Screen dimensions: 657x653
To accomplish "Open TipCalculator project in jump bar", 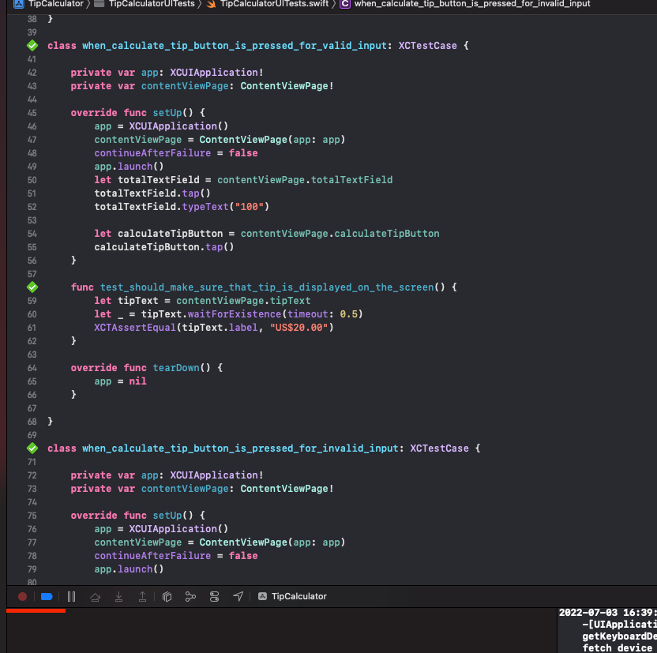I will (x=56, y=4).
